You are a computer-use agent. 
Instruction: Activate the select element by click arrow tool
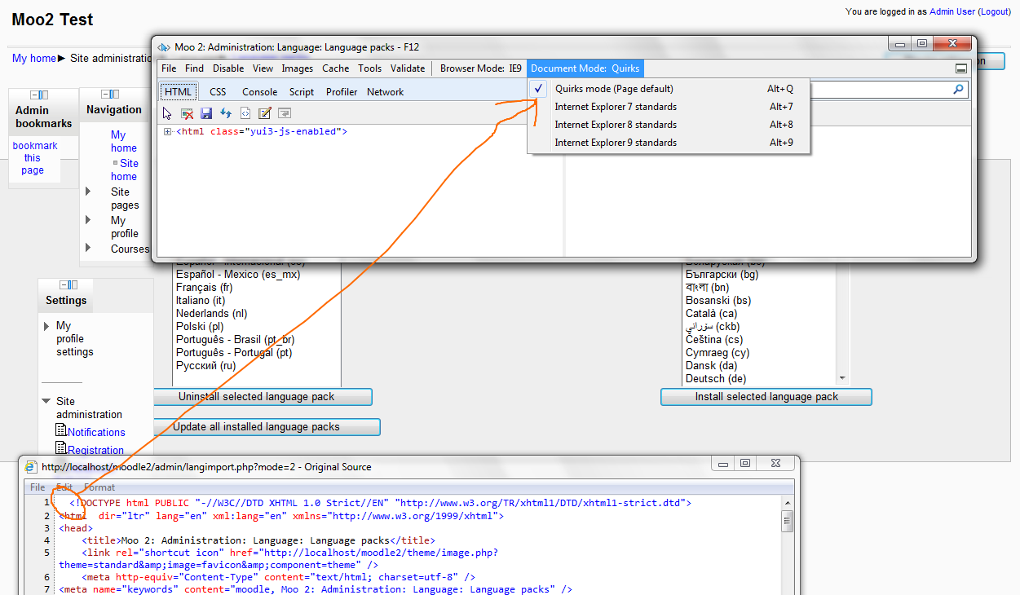[167, 113]
